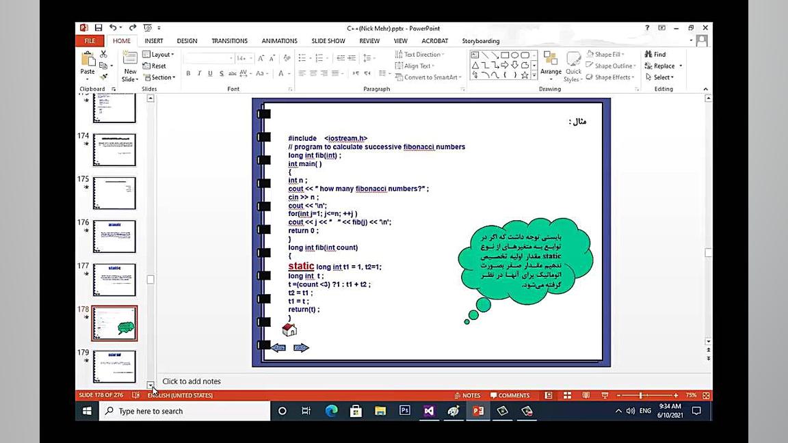The height and width of the screenshot is (443, 788).
Task: Click the forward arrow action button on slide
Action: (x=301, y=347)
